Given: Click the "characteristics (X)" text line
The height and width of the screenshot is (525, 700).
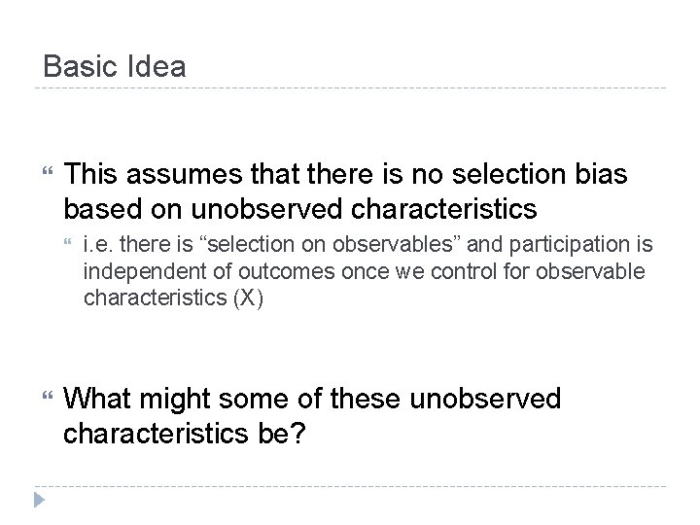Looking at the screenshot, I should [x=173, y=297].
